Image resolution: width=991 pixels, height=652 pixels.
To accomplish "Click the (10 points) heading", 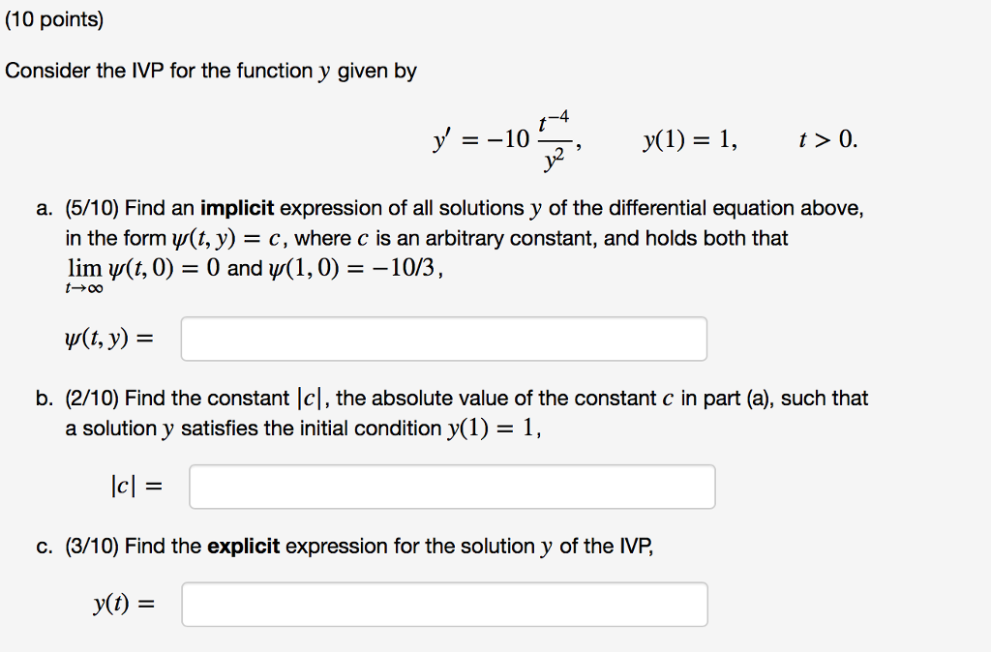I will tap(55, 17).
